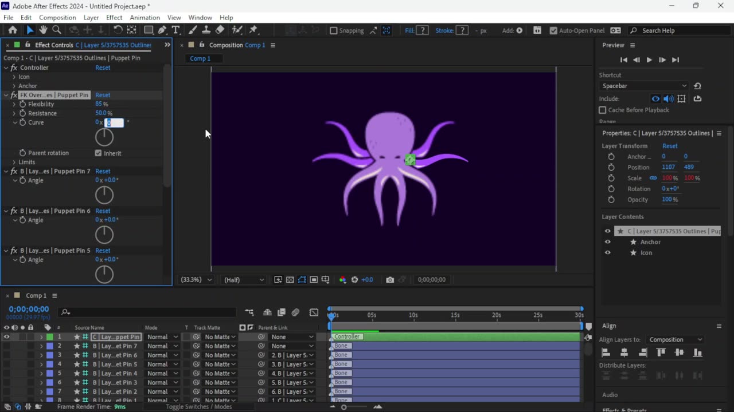
Task: Uncheck the Parent rotation Inherit checkbox
Action: [98, 153]
